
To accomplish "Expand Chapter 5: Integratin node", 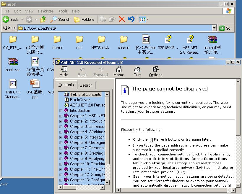I will (61, 137).
